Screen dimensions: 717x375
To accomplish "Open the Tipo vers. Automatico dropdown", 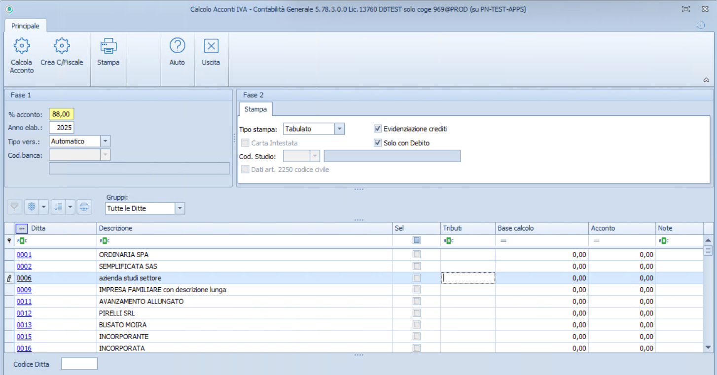I will coord(105,141).
